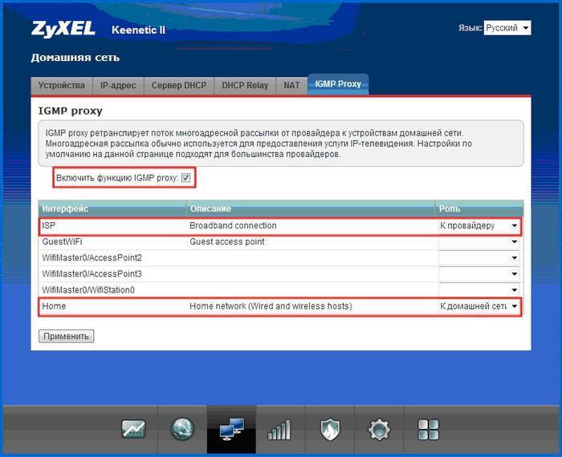Click the Broadband connection description

[233, 226]
